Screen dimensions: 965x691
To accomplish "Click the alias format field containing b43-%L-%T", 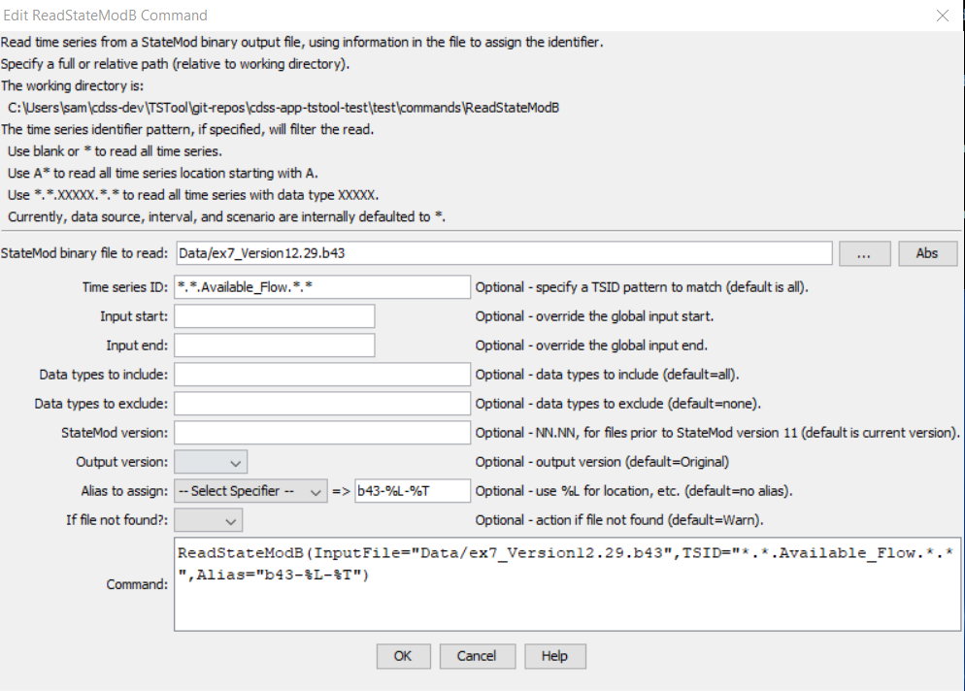I will coord(411,490).
